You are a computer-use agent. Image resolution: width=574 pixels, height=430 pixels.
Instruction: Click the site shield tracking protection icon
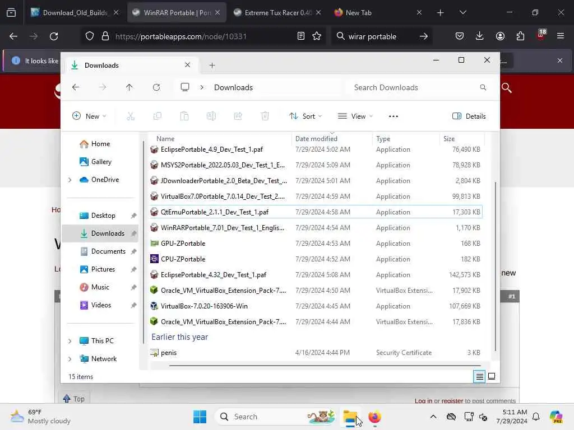pos(90,36)
